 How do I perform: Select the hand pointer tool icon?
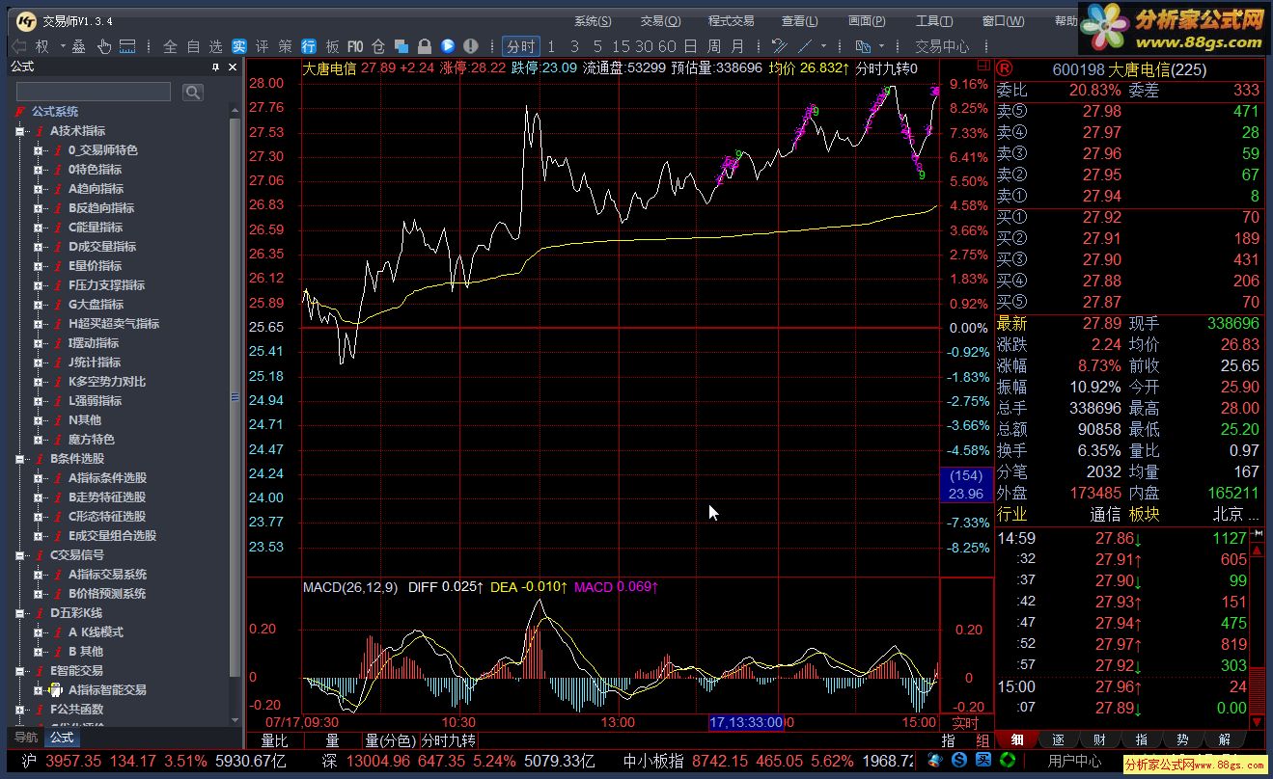103,46
